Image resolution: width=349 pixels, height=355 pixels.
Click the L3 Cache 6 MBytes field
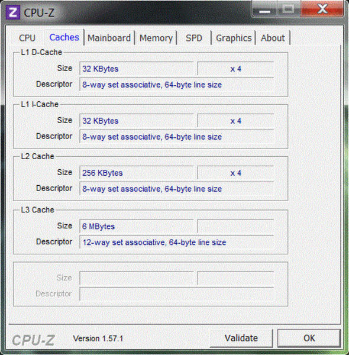(x=137, y=226)
